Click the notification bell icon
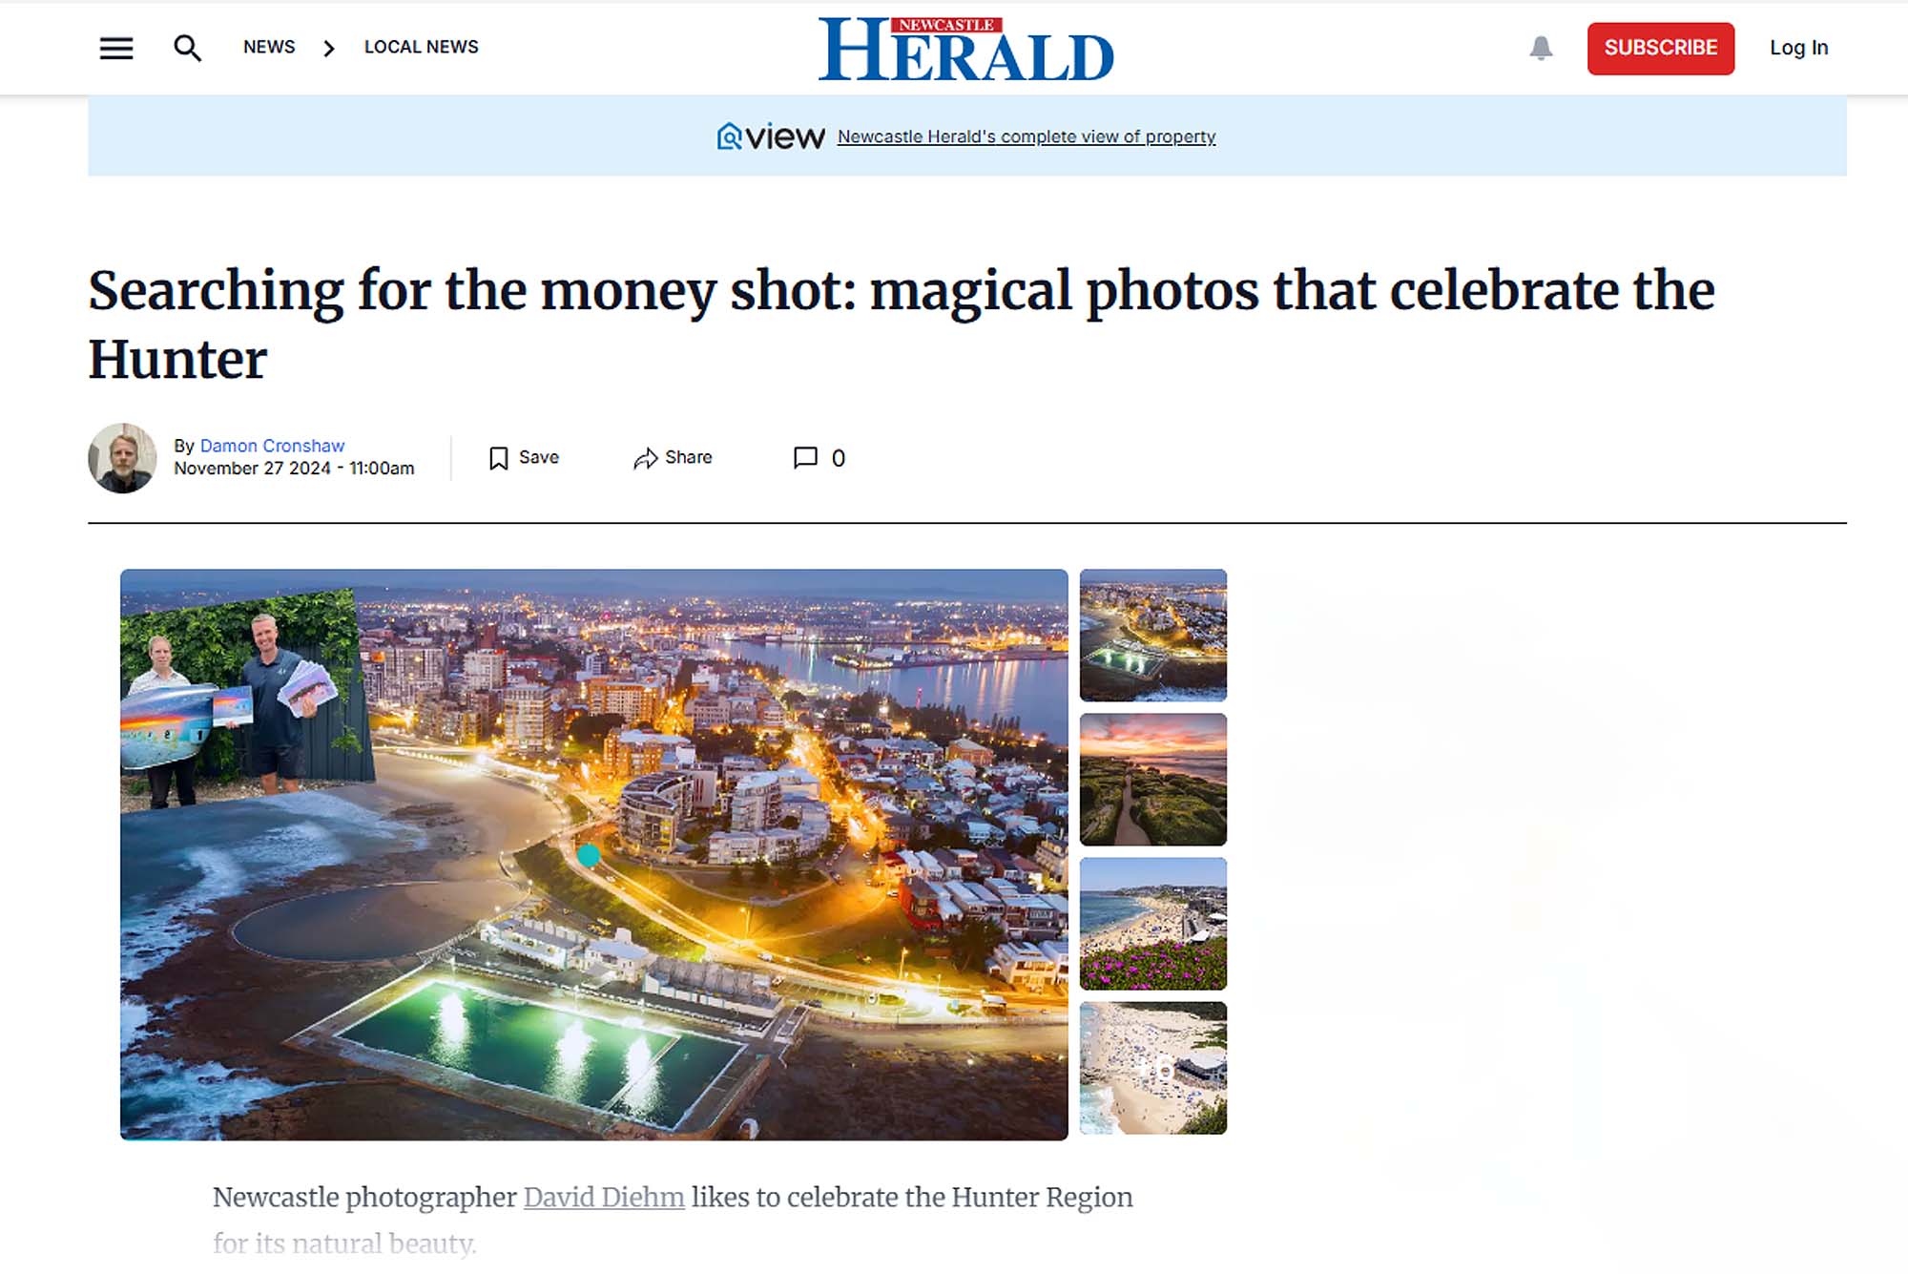The height and width of the screenshot is (1274, 1908). tap(1541, 48)
